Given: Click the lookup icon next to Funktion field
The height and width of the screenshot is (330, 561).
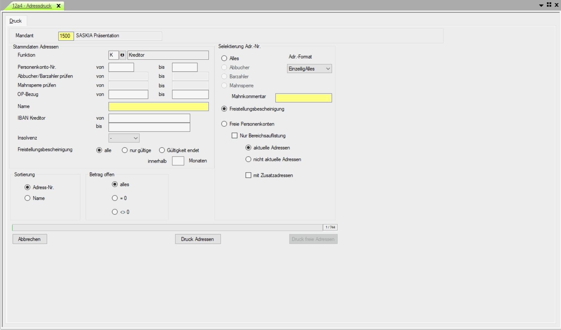Looking at the screenshot, I should [x=122, y=55].
